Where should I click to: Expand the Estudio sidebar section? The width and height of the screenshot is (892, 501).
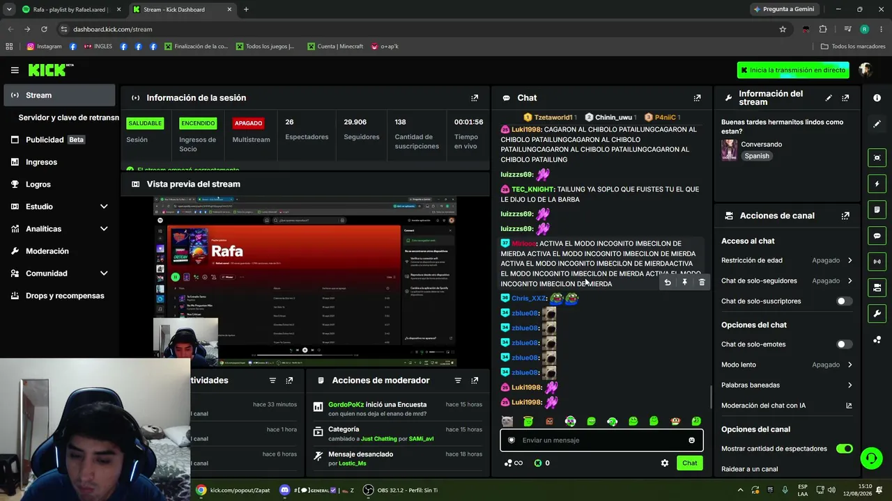coord(104,207)
